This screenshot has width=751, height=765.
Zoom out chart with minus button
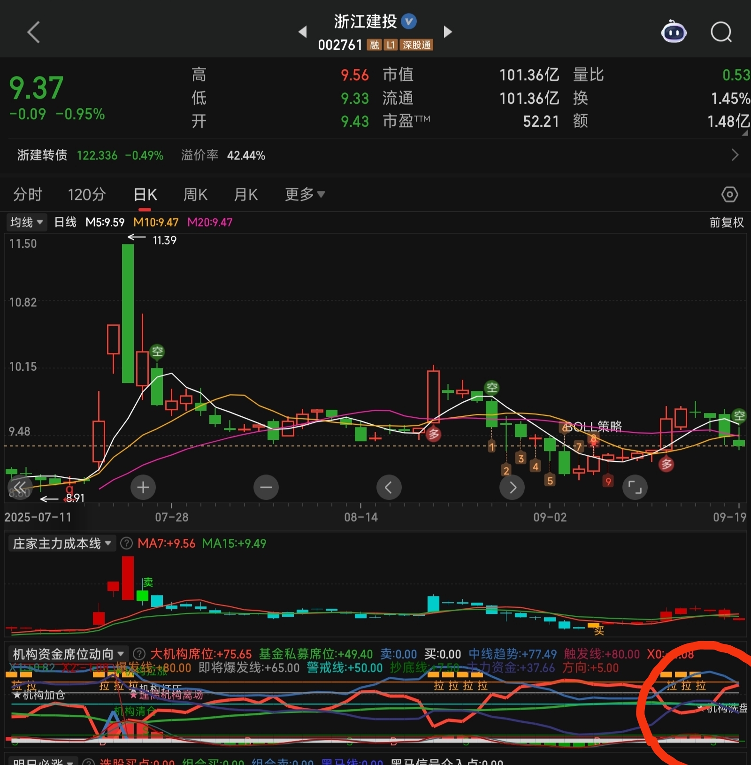click(x=266, y=488)
